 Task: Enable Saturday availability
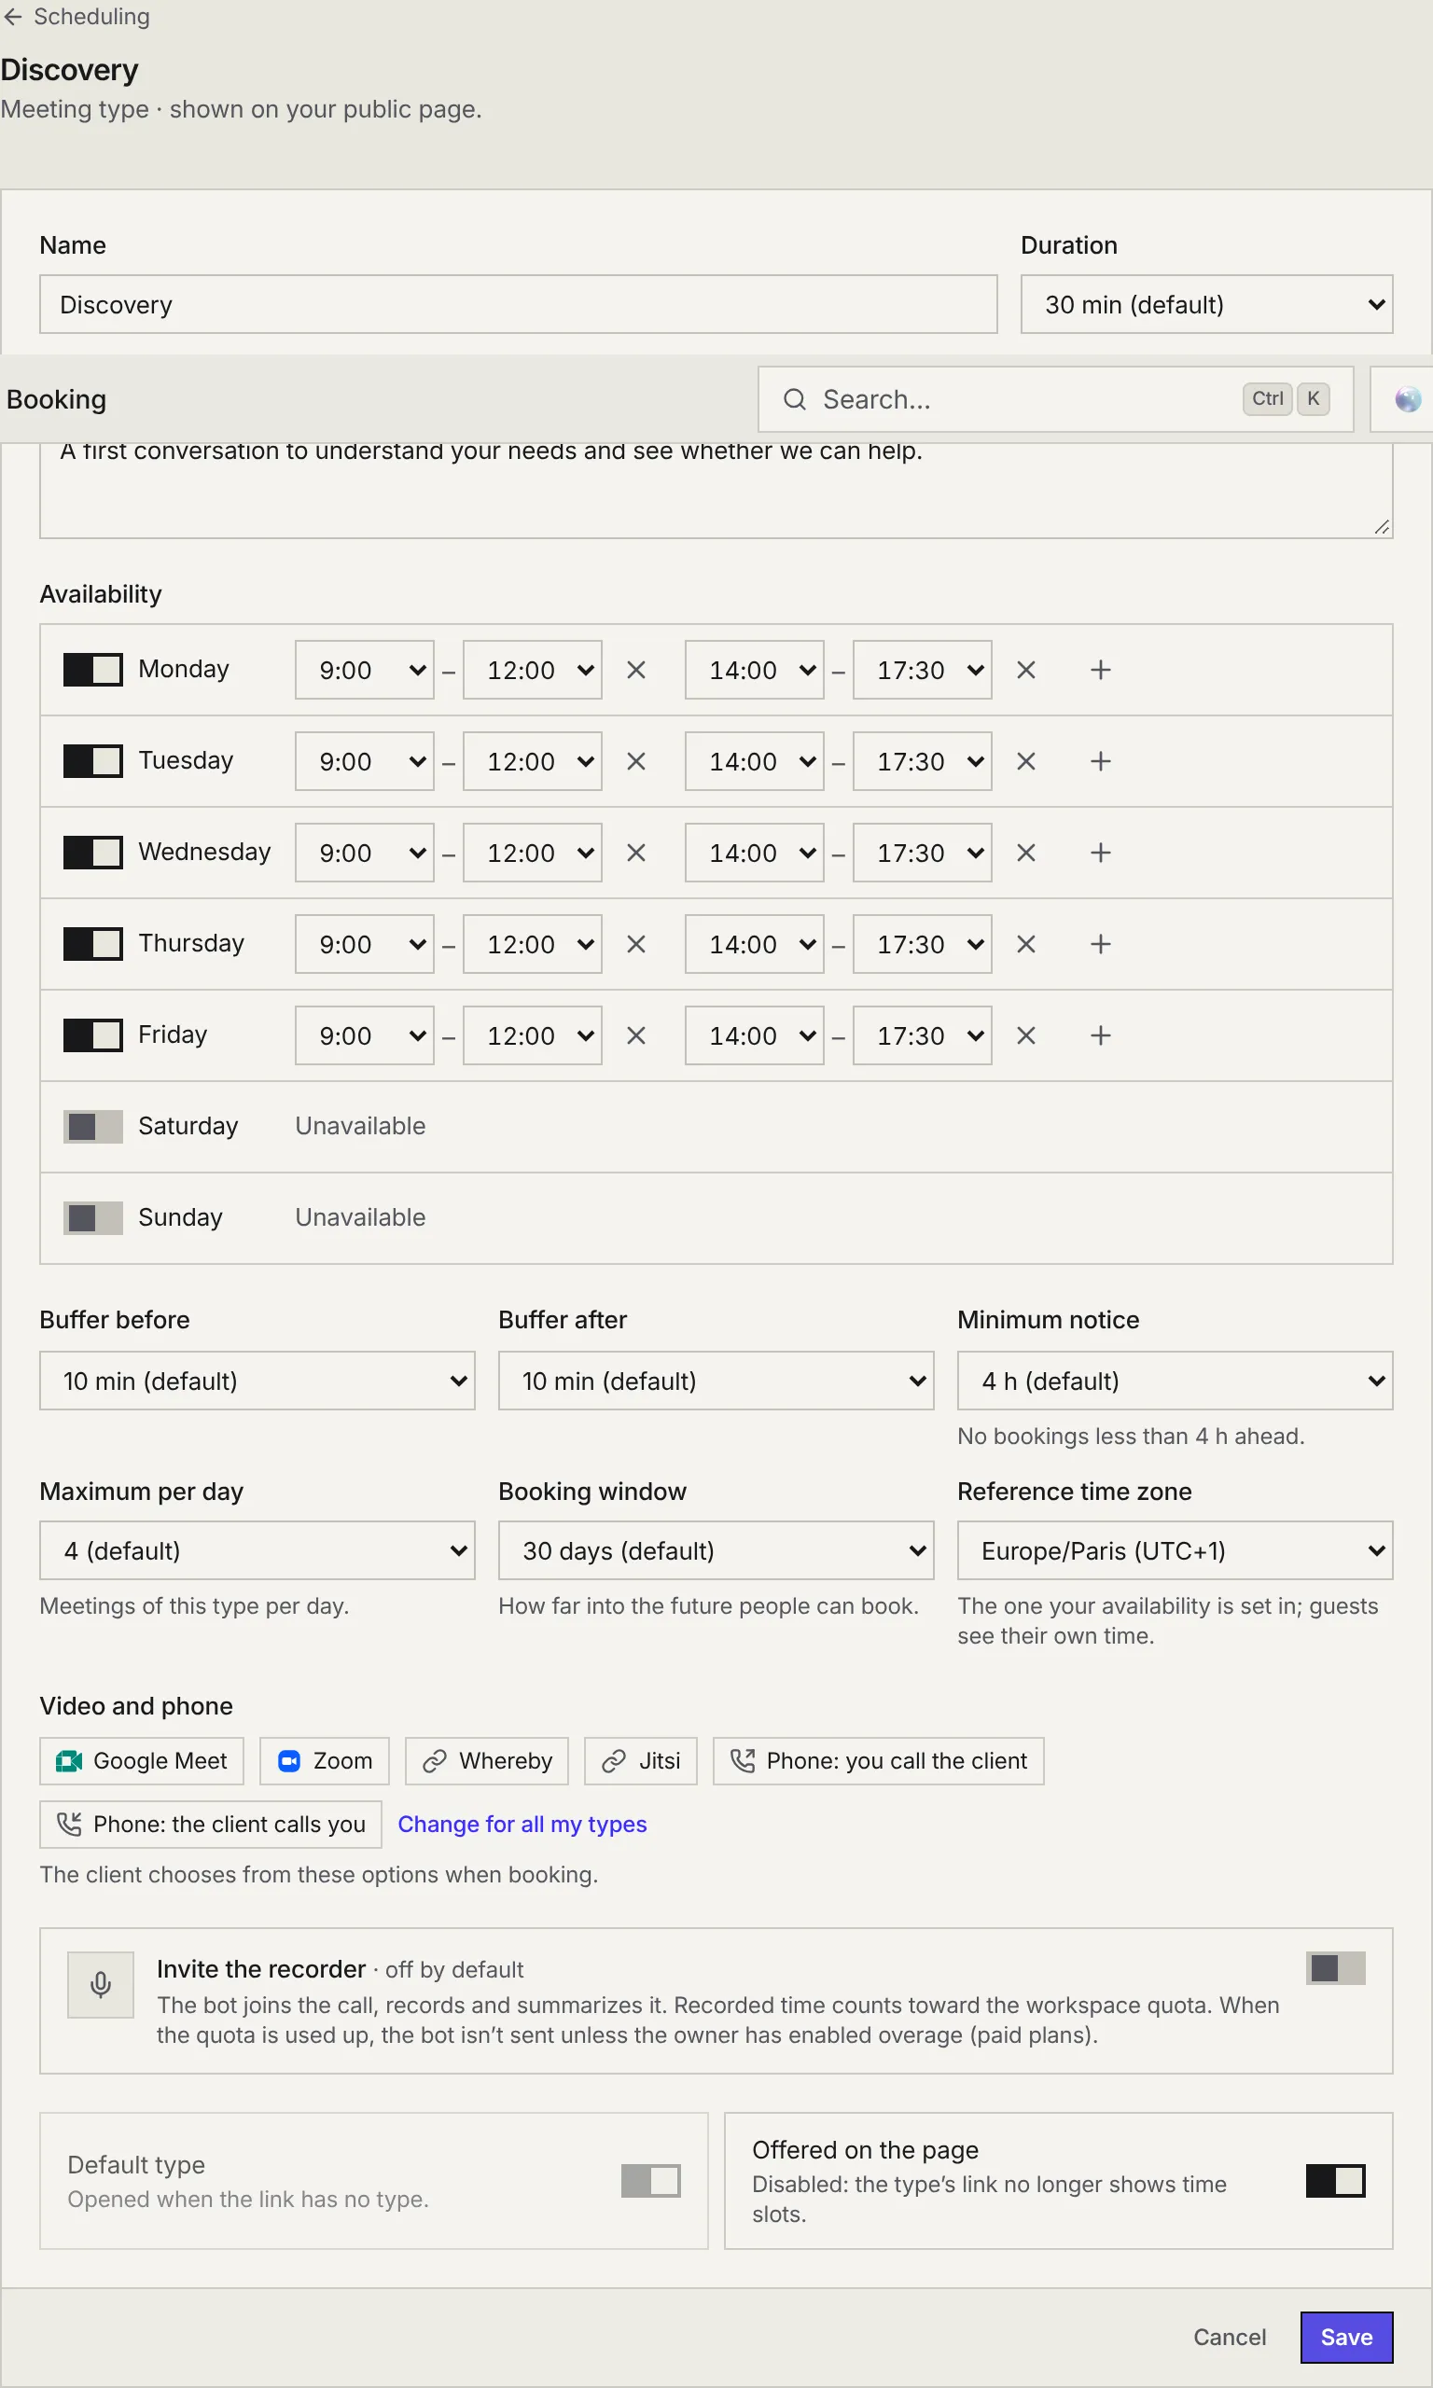coord(92,1127)
